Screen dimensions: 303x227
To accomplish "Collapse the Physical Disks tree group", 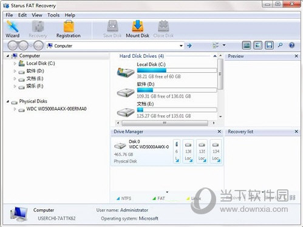I will coord(8,101).
